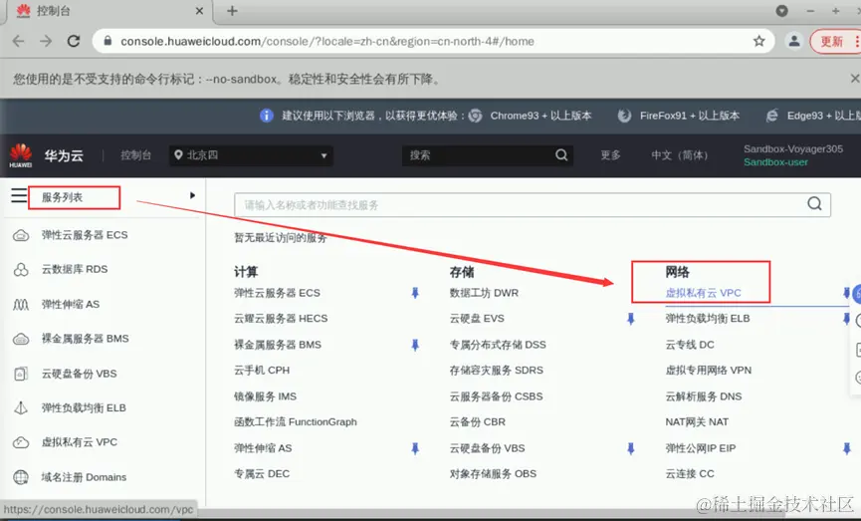Open 数据工坊 DWR service
The width and height of the screenshot is (861, 521).
pyautogui.click(x=484, y=293)
